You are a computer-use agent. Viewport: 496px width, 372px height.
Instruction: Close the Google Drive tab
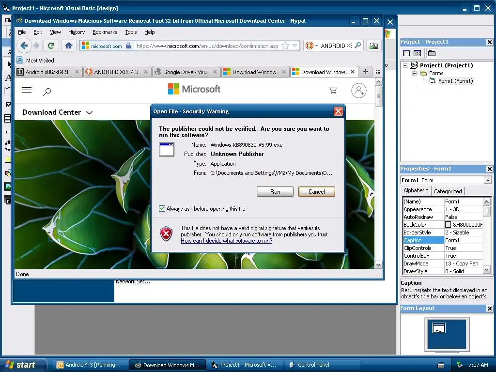(x=215, y=72)
